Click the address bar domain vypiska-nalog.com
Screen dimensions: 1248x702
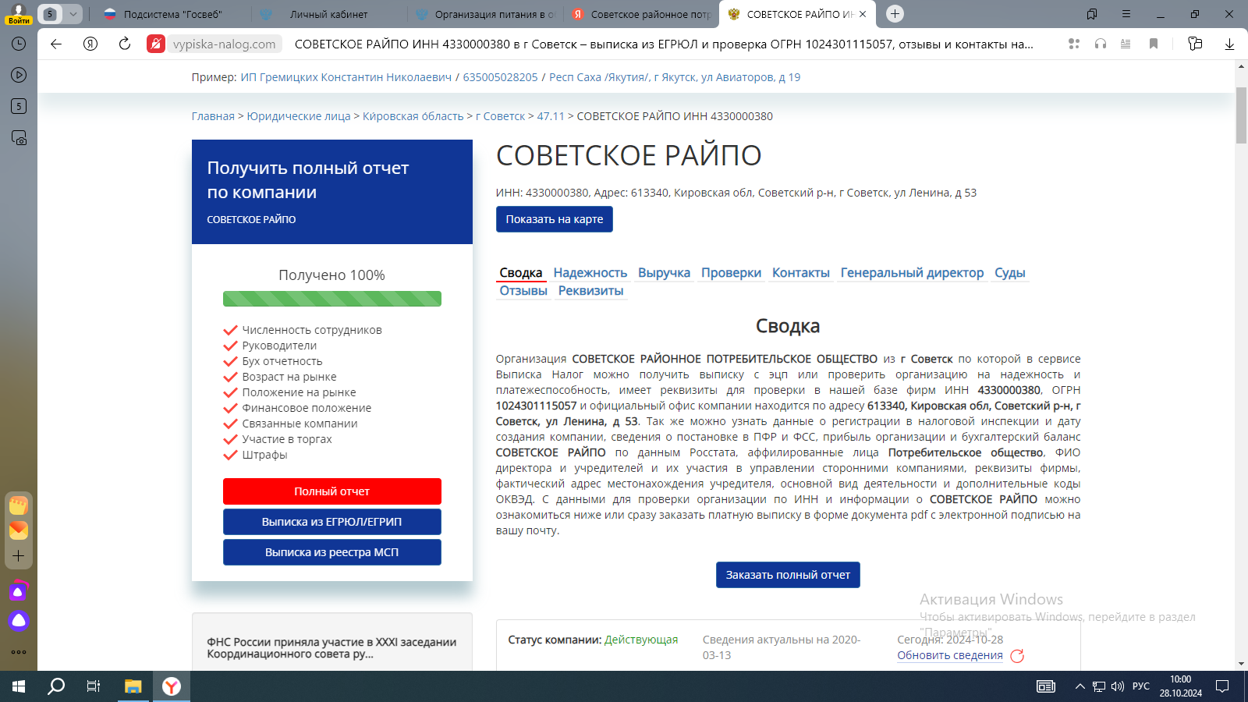pyautogui.click(x=225, y=44)
